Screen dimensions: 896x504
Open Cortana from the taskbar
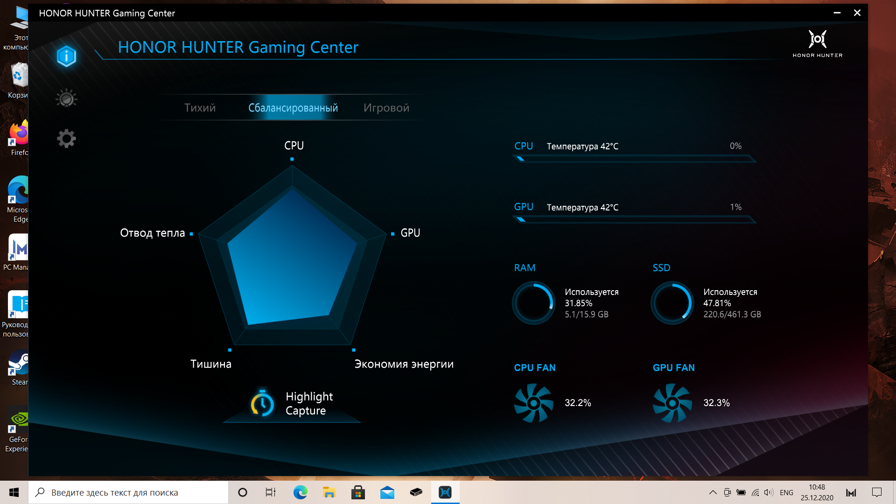[x=242, y=492]
